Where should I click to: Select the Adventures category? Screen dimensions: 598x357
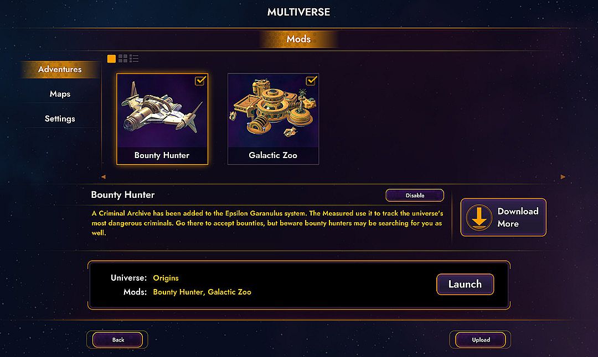coord(60,69)
